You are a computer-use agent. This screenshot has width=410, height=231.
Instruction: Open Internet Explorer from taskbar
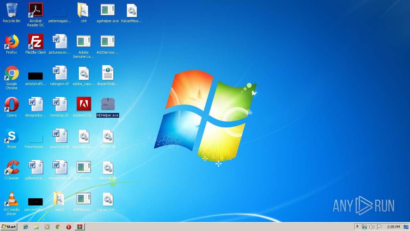pyautogui.click(x=26, y=227)
